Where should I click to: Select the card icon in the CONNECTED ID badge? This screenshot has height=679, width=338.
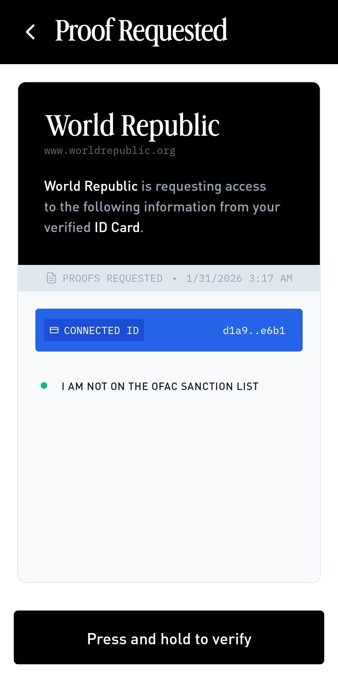[x=55, y=330]
